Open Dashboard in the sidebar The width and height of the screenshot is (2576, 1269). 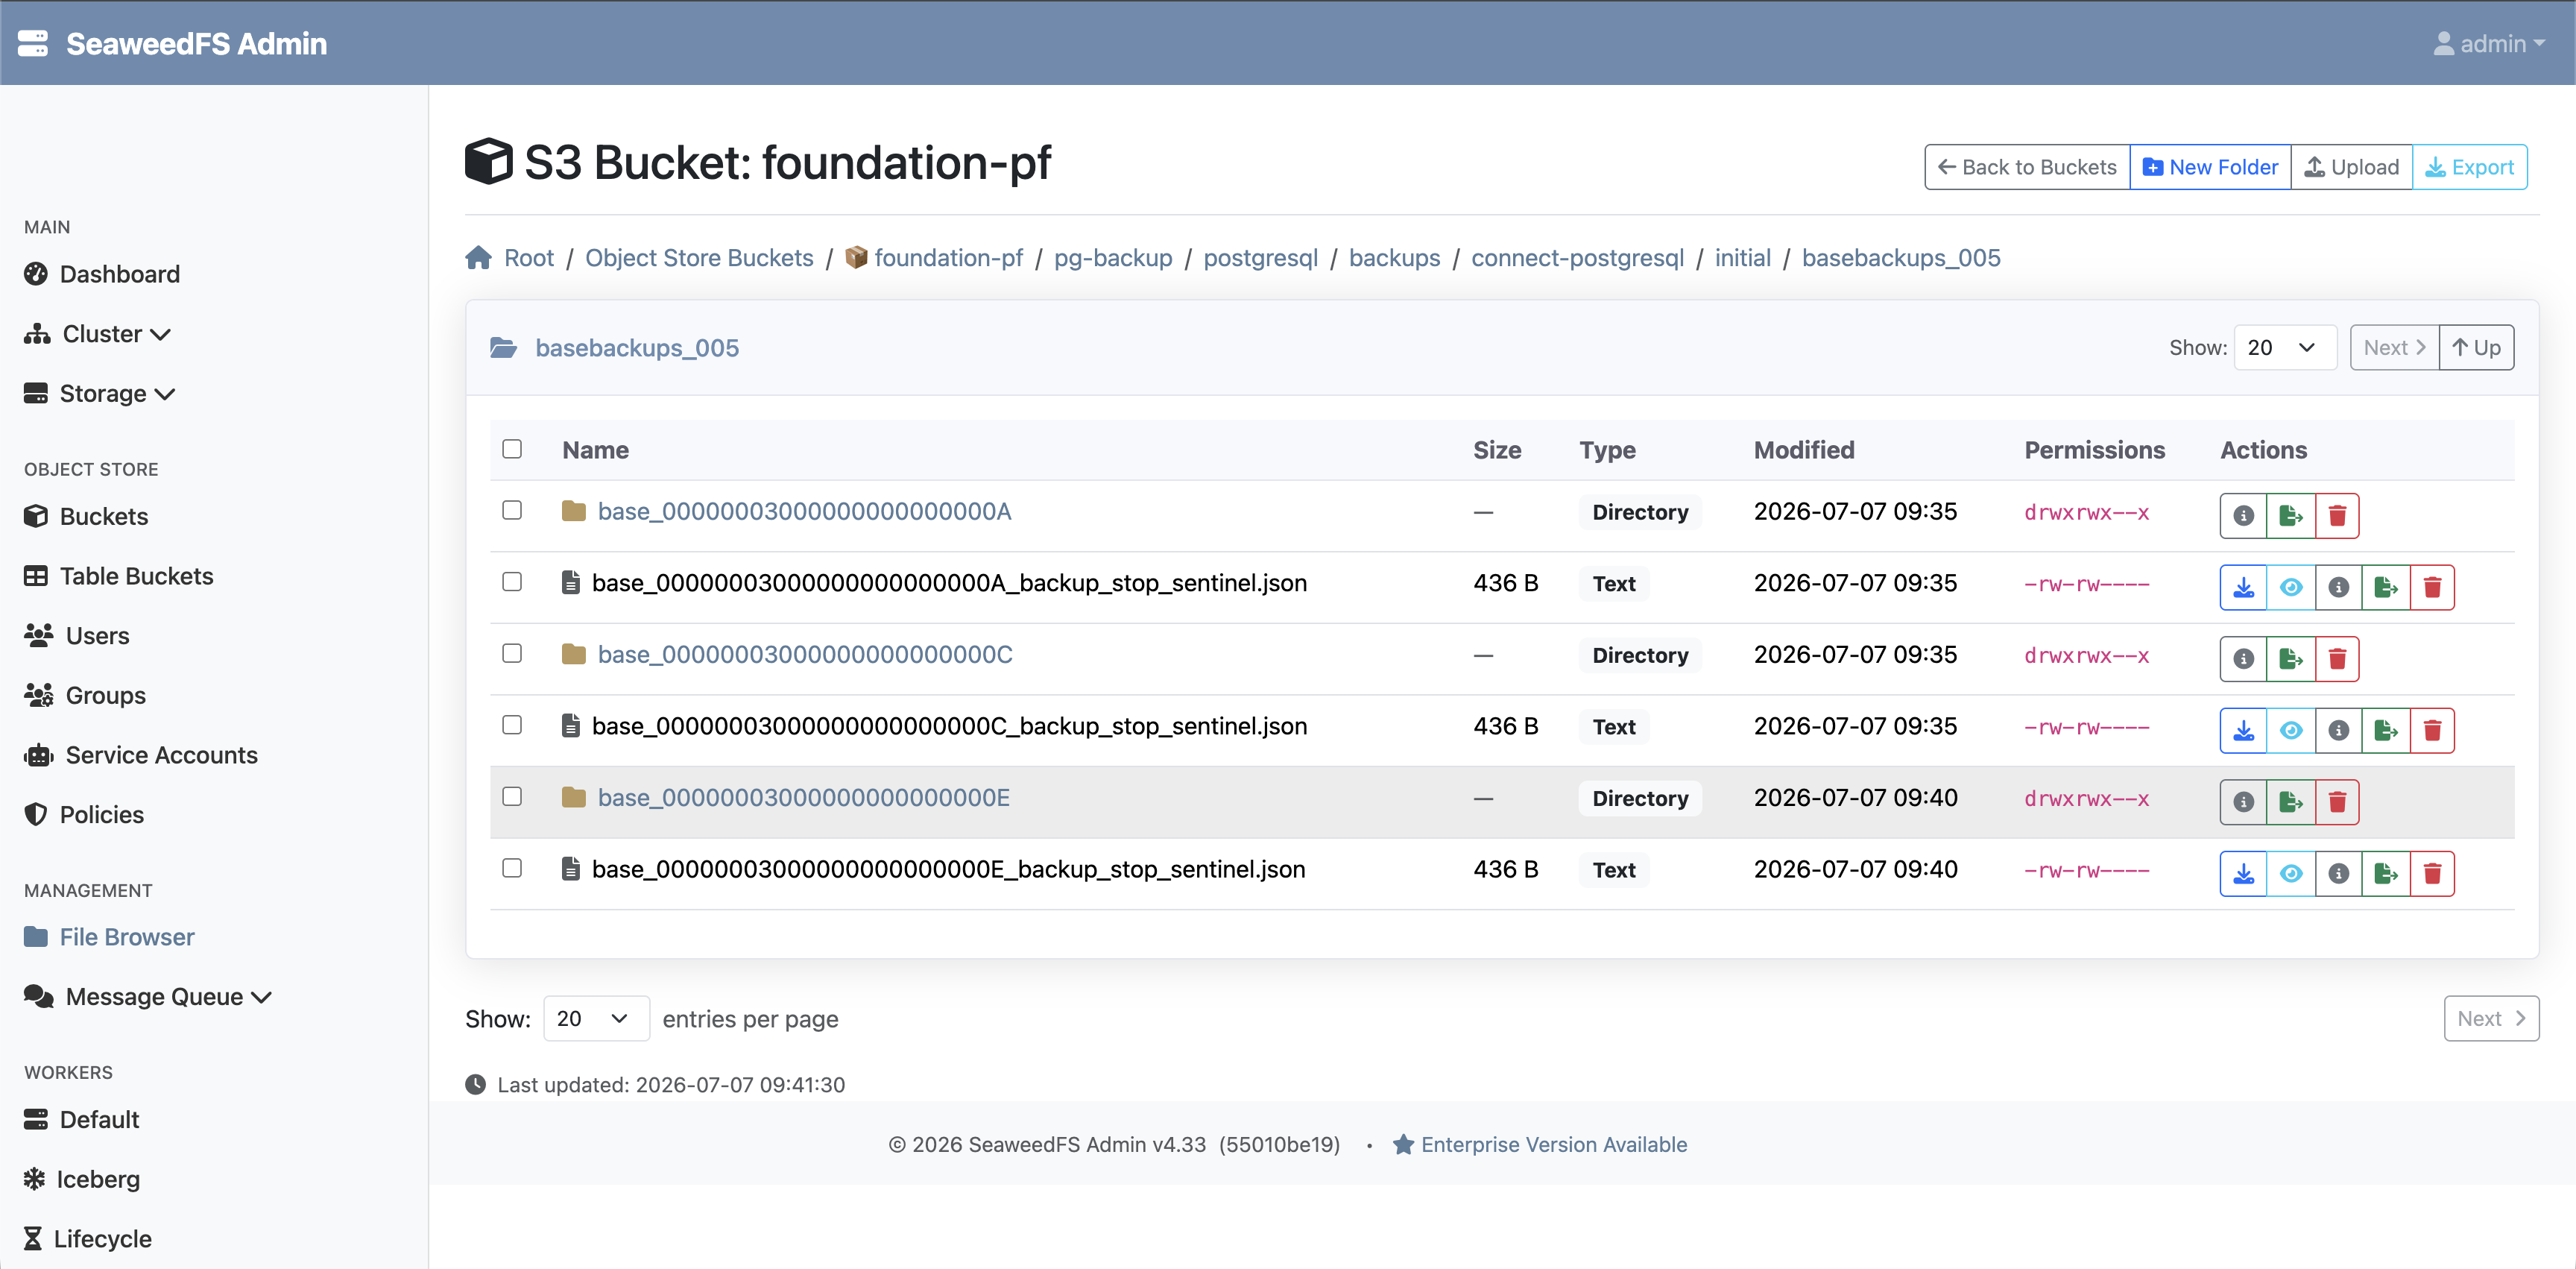pos(102,274)
